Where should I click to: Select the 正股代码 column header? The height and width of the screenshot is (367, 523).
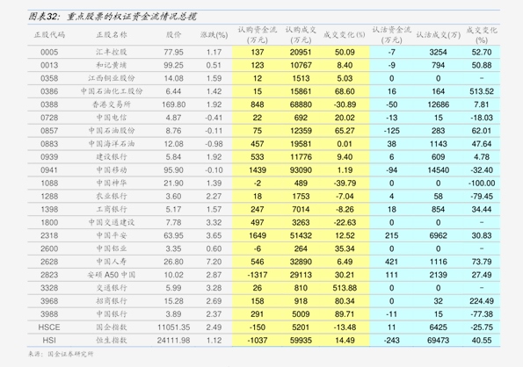pyautogui.click(x=49, y=35)
